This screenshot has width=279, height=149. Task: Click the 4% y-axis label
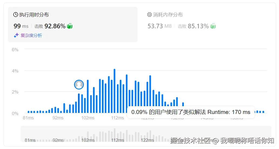tap(15, 71)
